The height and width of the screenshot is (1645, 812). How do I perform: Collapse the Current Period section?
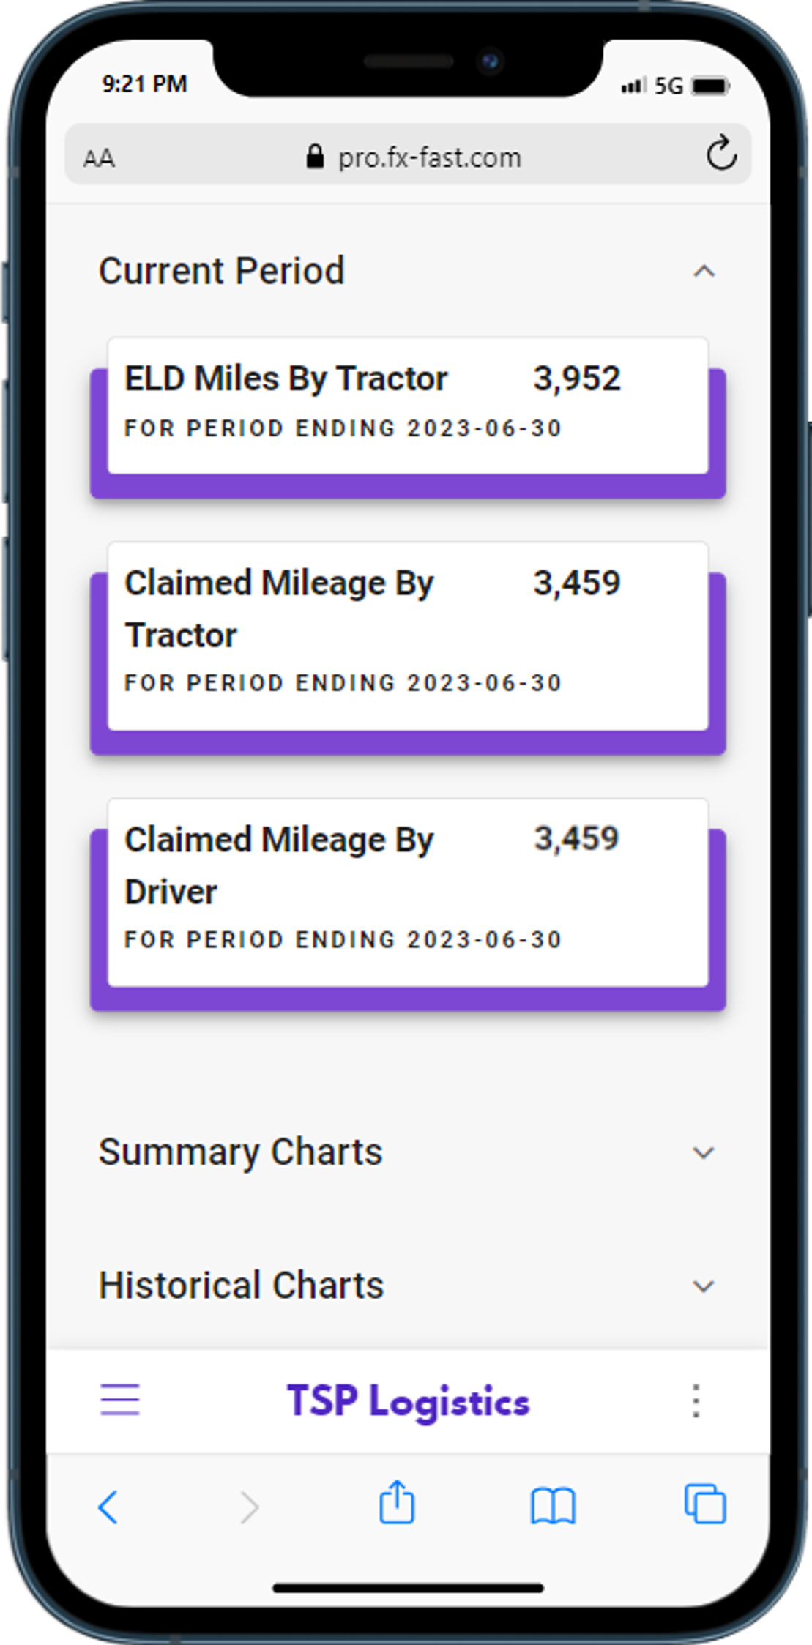coord(704,272)
